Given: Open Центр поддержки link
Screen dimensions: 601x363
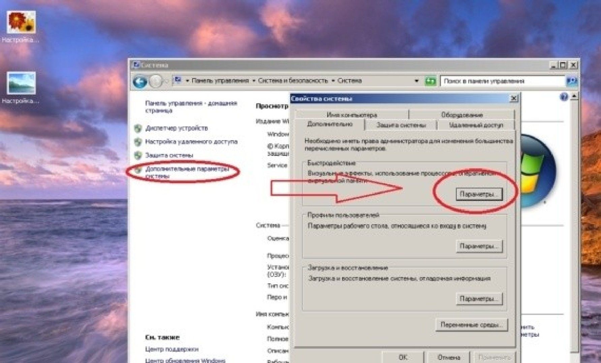Looking at the screenshot, I should click(172, 349).
